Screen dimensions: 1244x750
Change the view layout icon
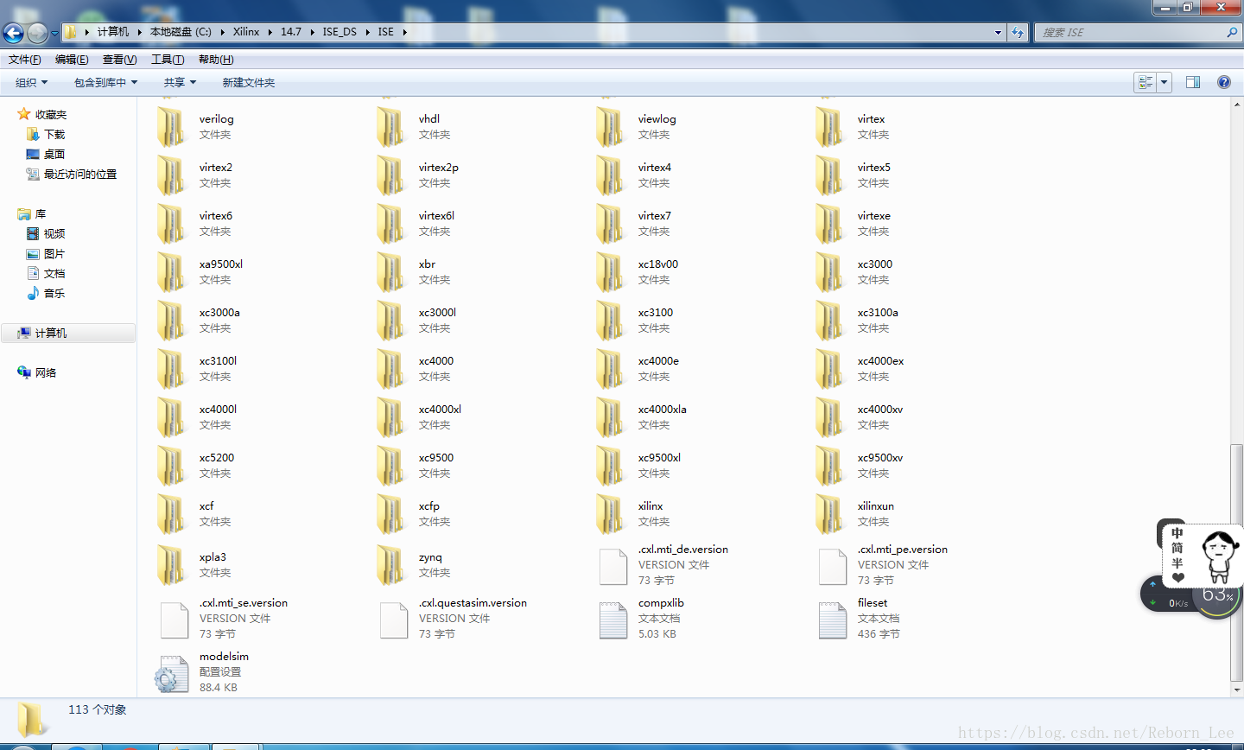[1146, 82]
